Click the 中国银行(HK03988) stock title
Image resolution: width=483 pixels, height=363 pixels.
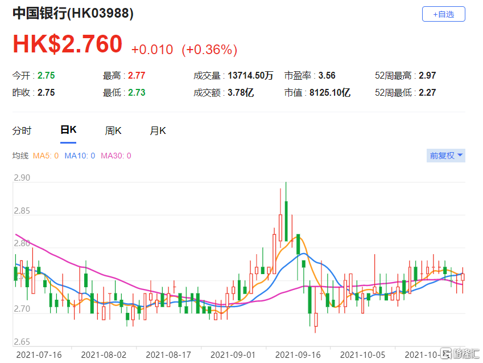[x=73, y=14]
